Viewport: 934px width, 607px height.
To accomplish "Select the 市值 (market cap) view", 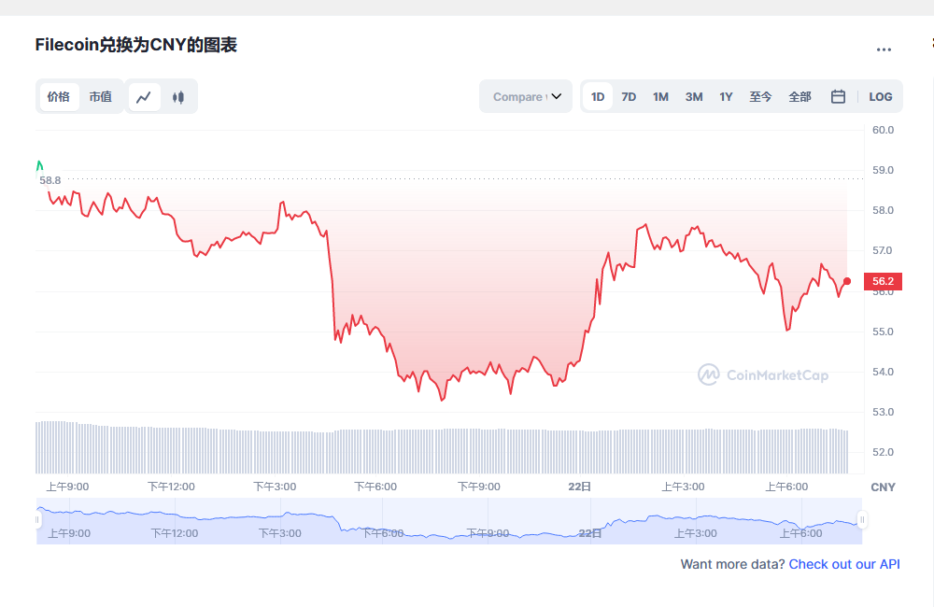I will pyautogui.click(x=100, y=96).
